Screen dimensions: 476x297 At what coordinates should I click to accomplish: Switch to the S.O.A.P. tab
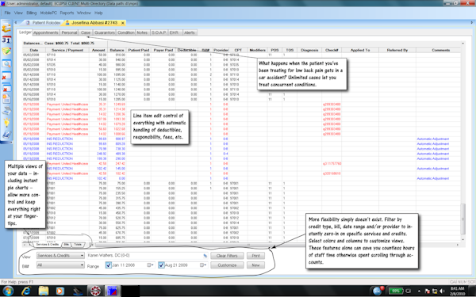pos(159,32)
